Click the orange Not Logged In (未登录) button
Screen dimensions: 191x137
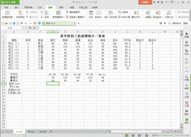coord(145,2)
